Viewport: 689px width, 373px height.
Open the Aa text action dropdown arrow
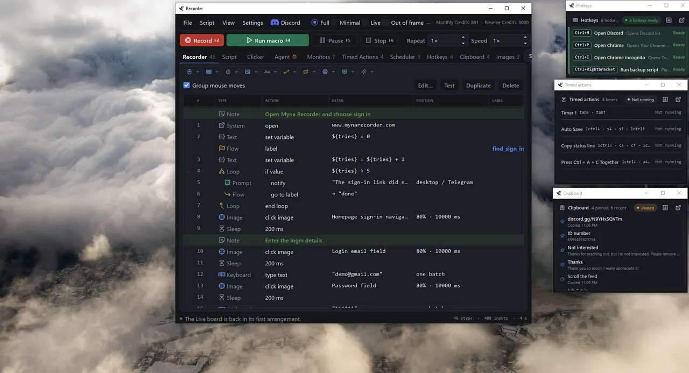tap(275, 72)
